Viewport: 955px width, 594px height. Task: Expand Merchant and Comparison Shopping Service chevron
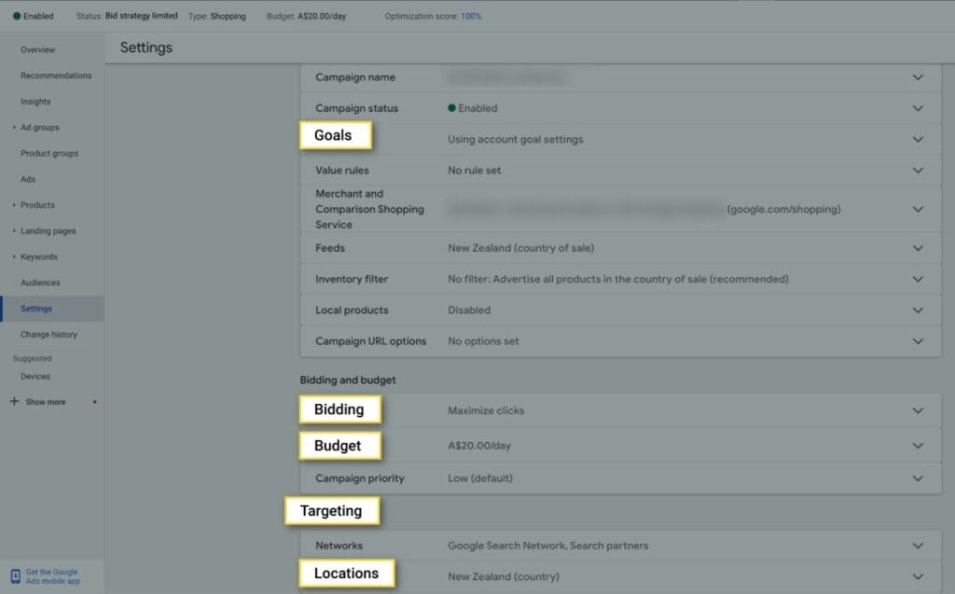pyautogui.click(x=918, y=209)
